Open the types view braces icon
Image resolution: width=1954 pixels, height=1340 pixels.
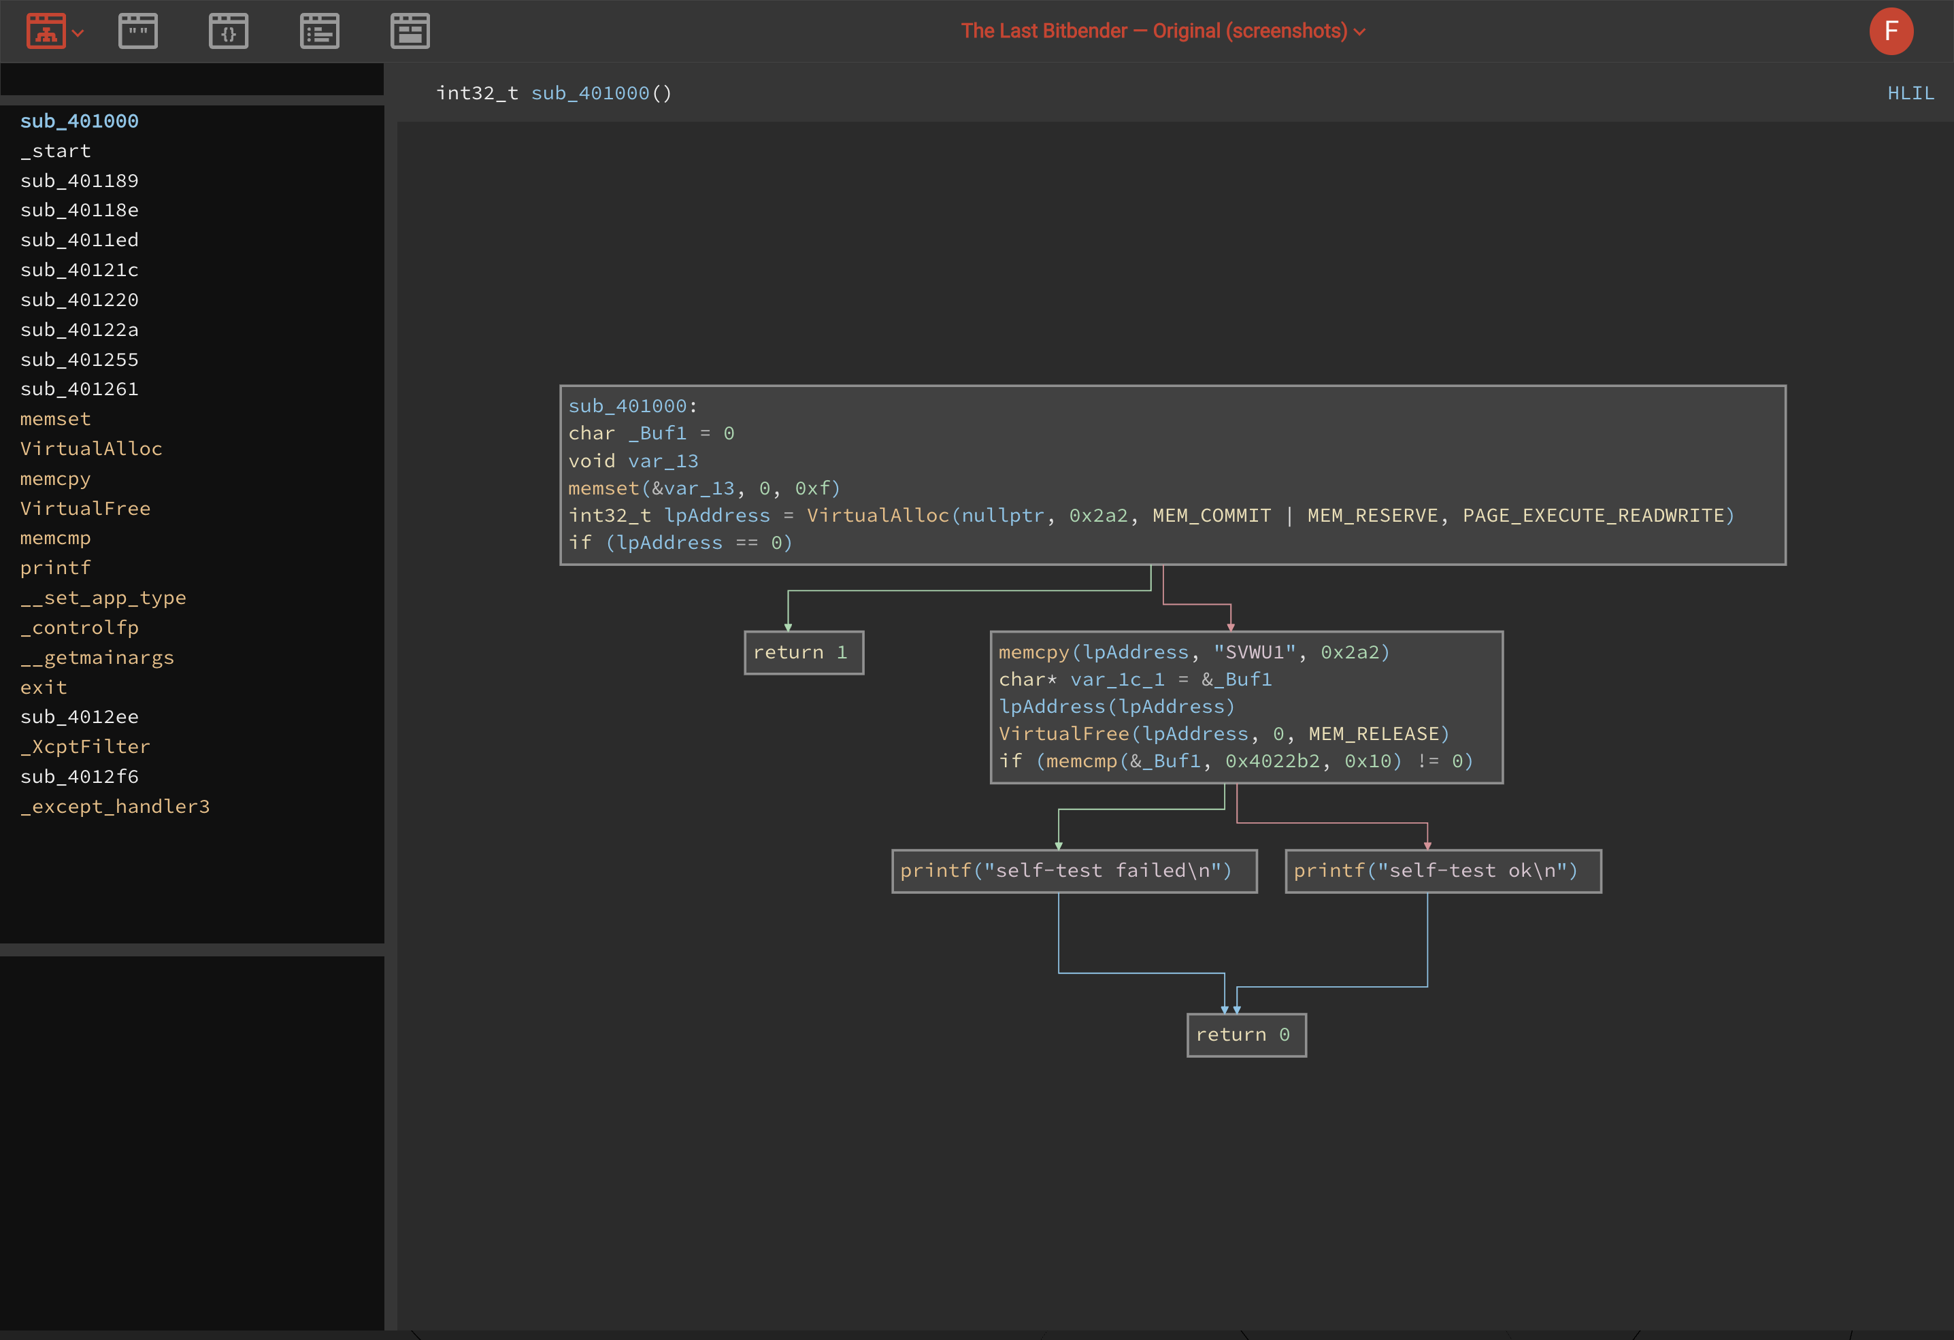[229, 31]
